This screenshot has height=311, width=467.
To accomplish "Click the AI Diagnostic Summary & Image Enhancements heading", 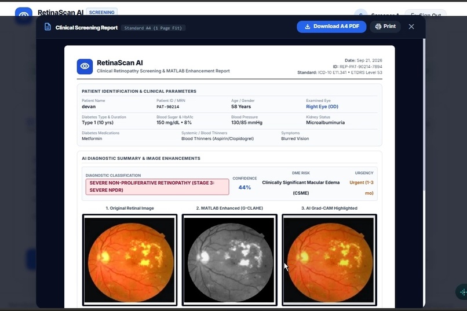I will point(141,159).
